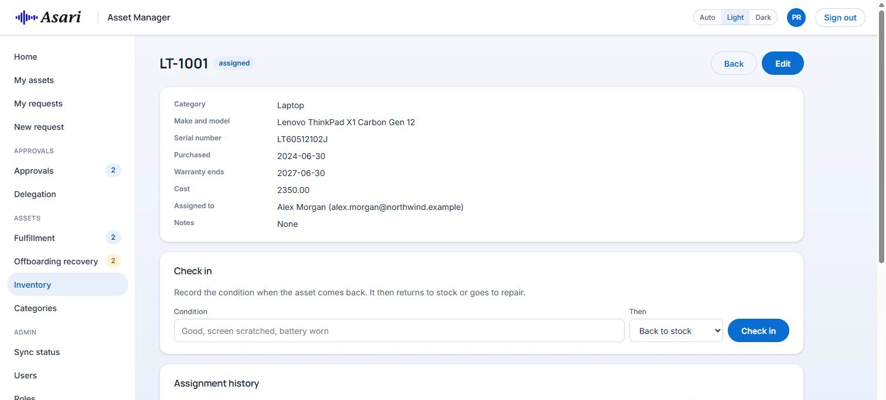
Task: Click the Check in button
Action: (x=758, y=330)
